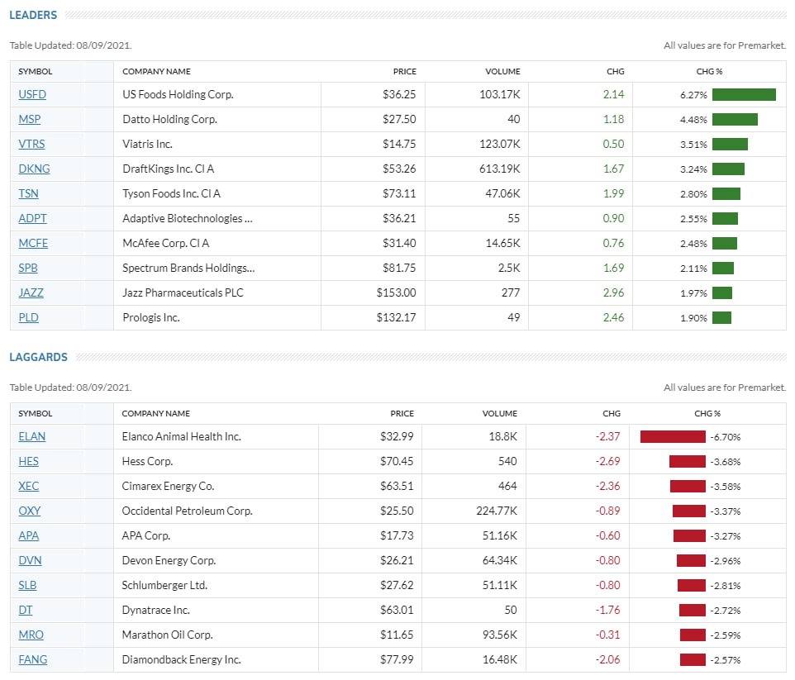
Task: Click the -2.69 change value for Hess
Action: coord(608,461)
